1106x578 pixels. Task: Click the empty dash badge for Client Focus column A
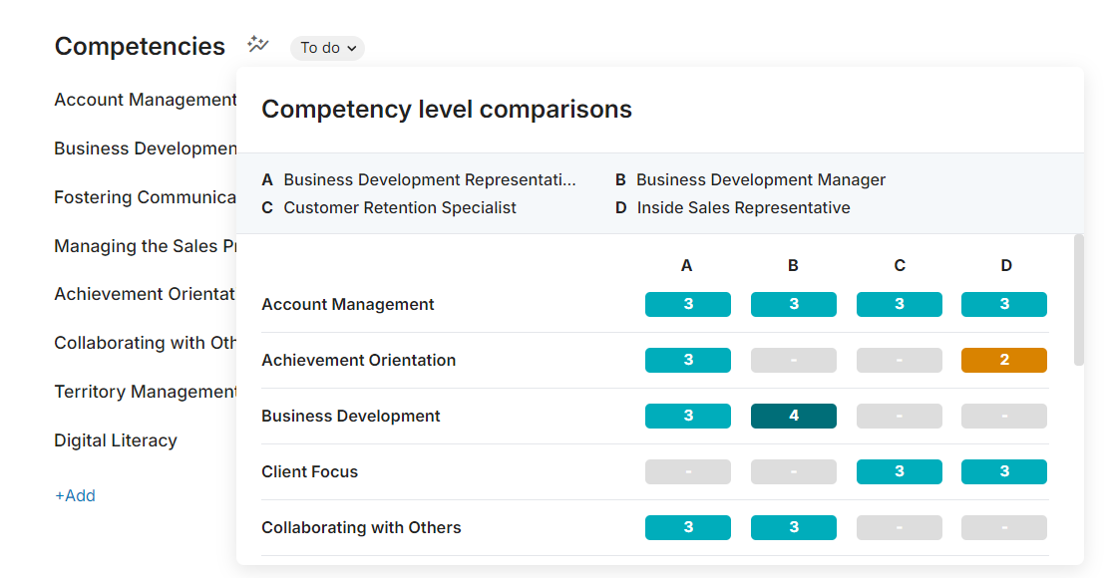click(687, 471)
